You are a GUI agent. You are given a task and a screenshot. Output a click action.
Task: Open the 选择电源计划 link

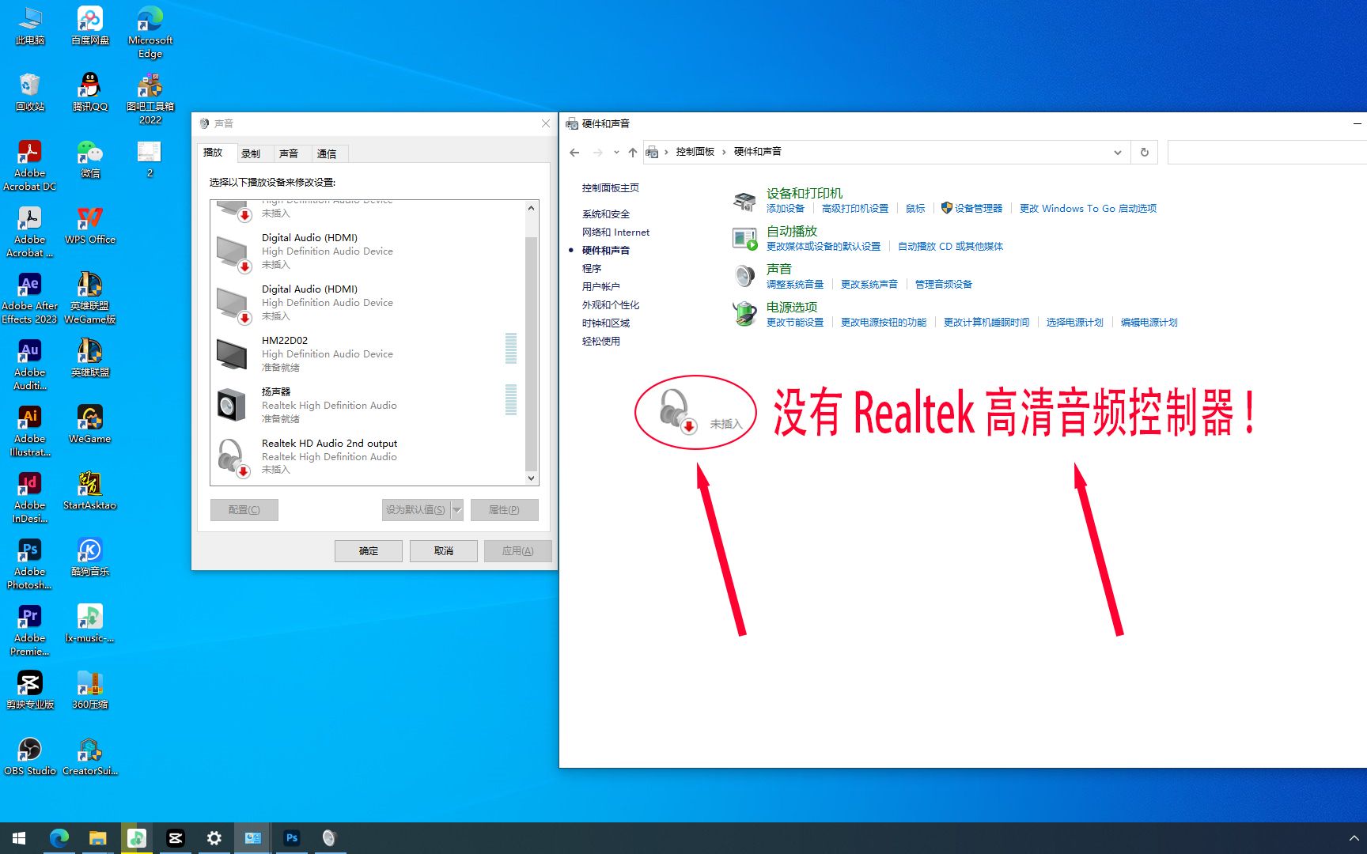tap(1074, 323)
